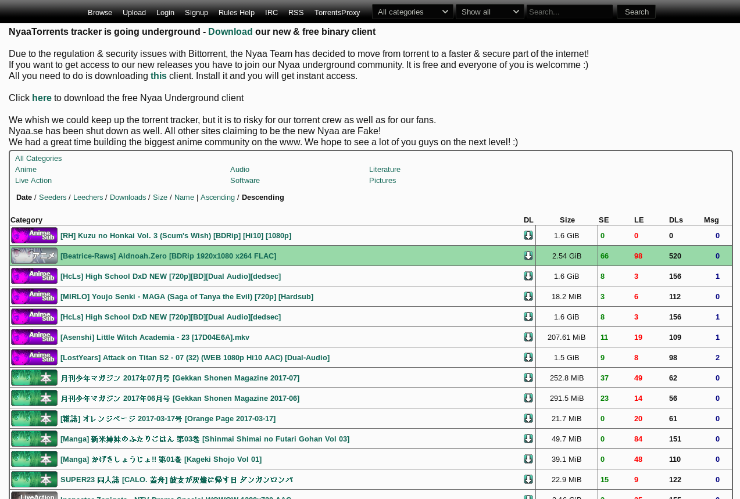Sort torrents by Size

[x=160, y=198]
